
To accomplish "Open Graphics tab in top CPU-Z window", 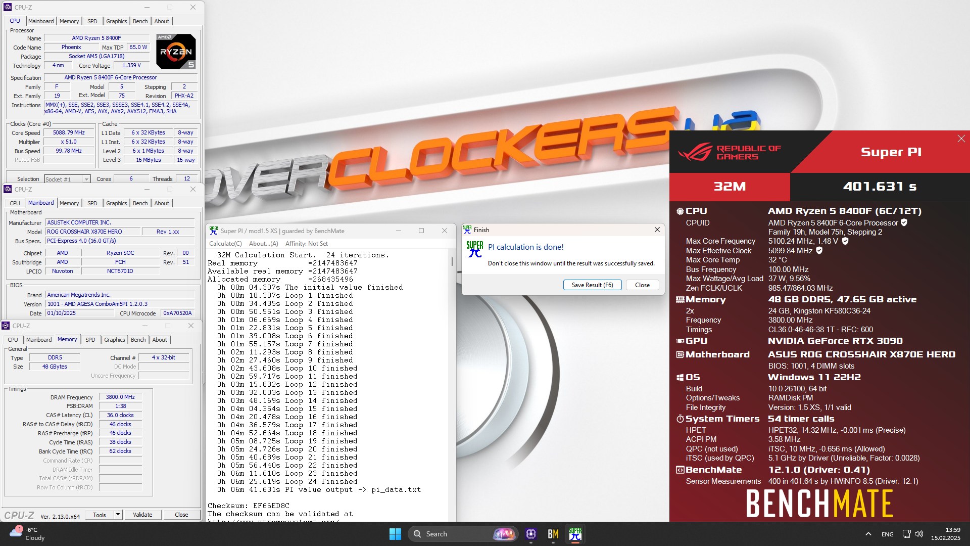I will click(x=116, y=21).
